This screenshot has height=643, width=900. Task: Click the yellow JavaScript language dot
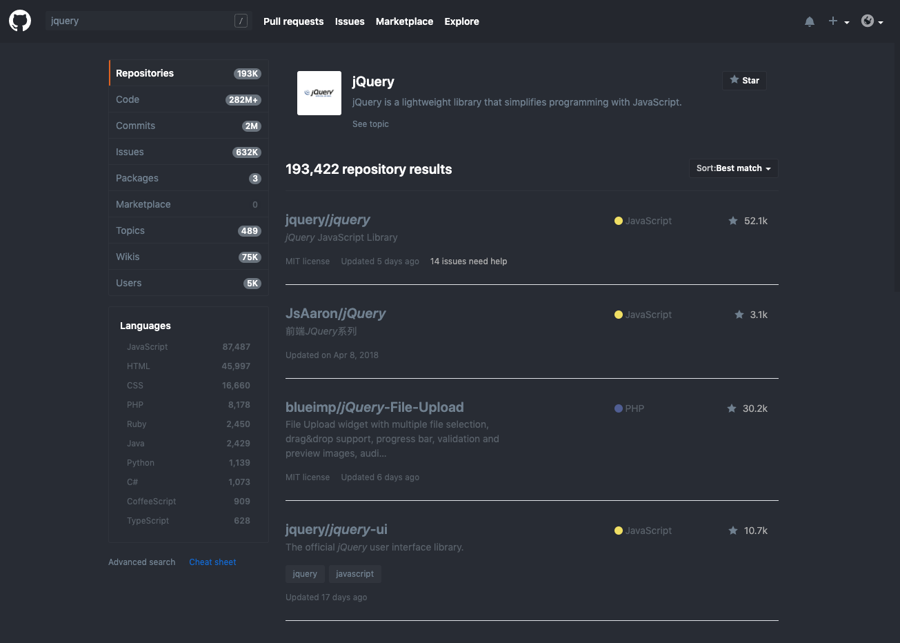coord(619,220)
